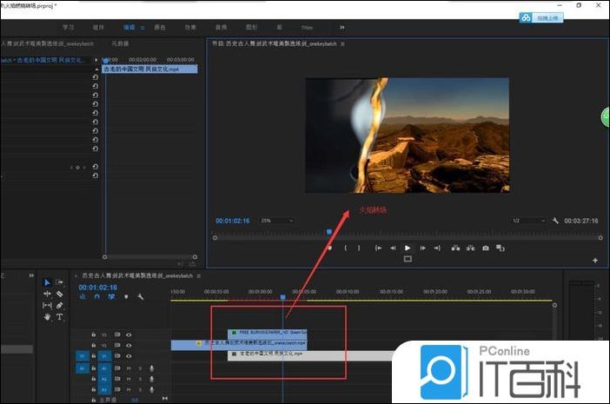This screenshot has width=610, height=404.
Task: Expand the workspace overflow chevrons
Action: coord(341,28)
